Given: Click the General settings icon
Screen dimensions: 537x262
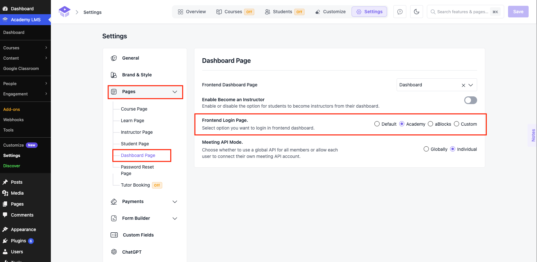Looking at the screenshot, I should 114,58.
